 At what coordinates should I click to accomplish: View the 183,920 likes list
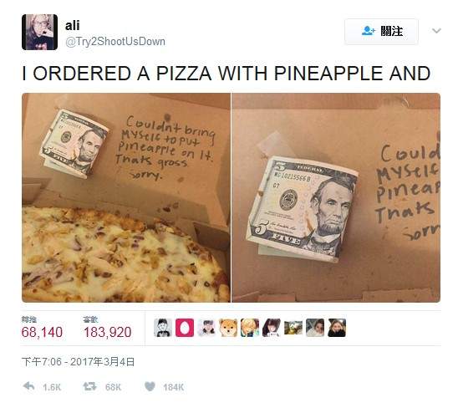[107, 329]
